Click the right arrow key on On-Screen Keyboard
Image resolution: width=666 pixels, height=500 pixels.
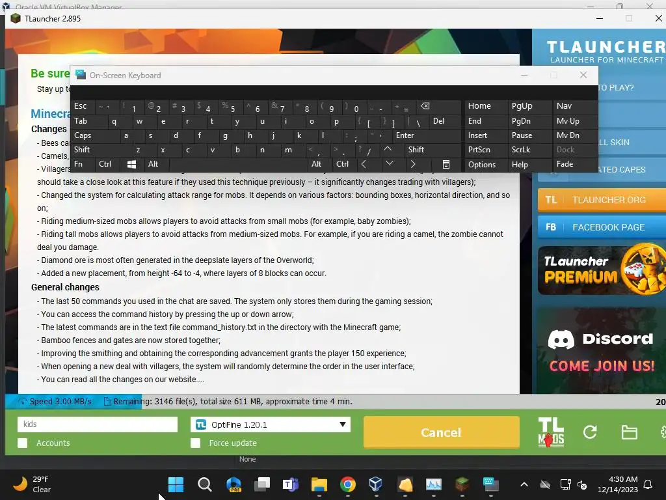(x=412, y=164)
